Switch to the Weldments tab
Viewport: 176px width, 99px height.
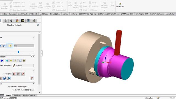[x=33, y=14]
